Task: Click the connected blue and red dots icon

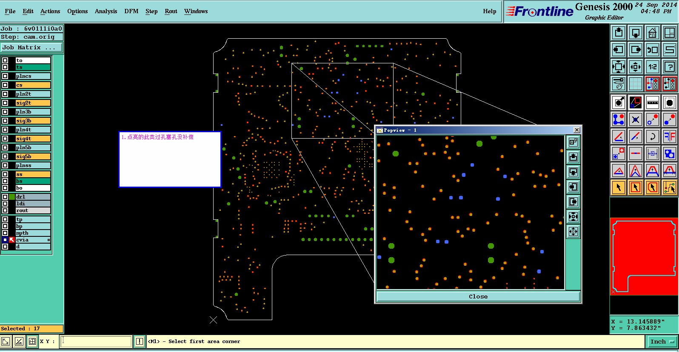Action: pos(619,119)
